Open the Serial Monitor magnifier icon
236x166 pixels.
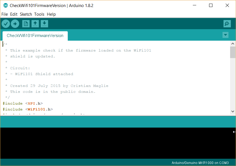(x=227, y=24)
